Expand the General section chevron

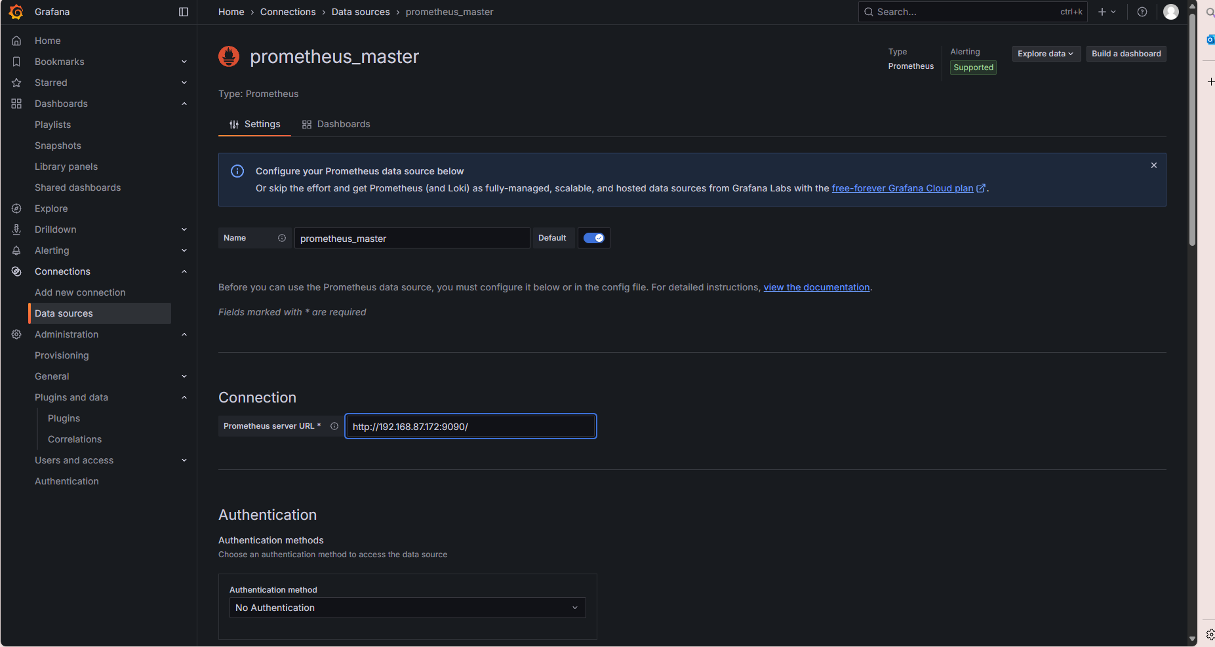click(184, 376)
